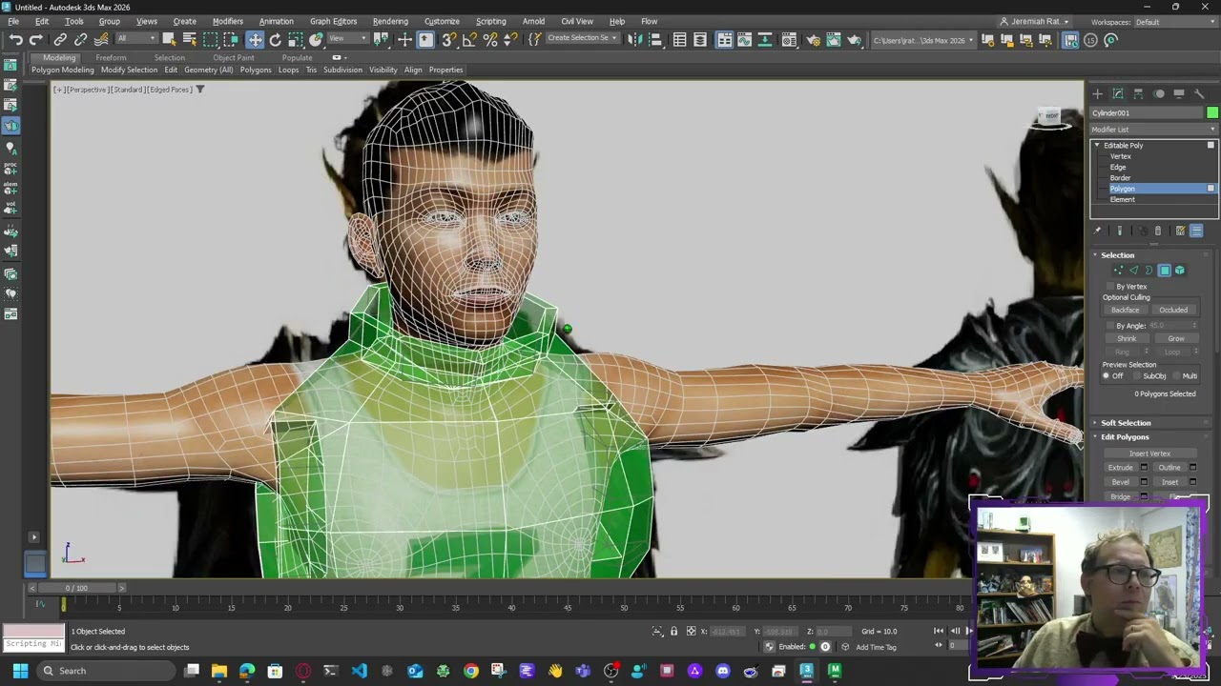Activate the Select and Rotate tool

point(275,39)
